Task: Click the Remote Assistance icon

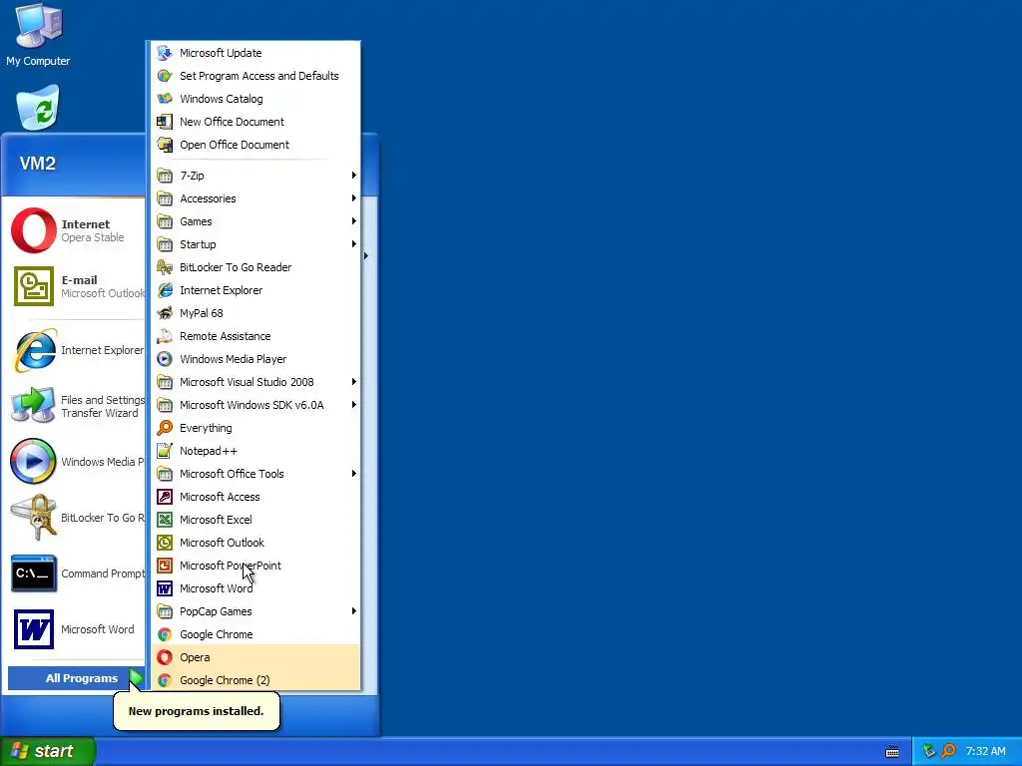Action: [165, 336]
